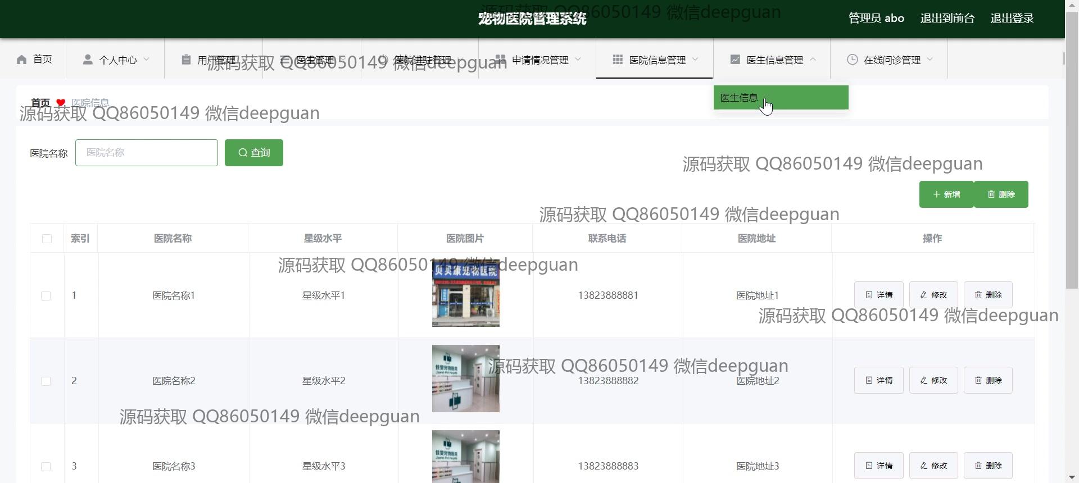
Task: Click the clock icon beside 在线问诊管理
Action: point(853,60)
